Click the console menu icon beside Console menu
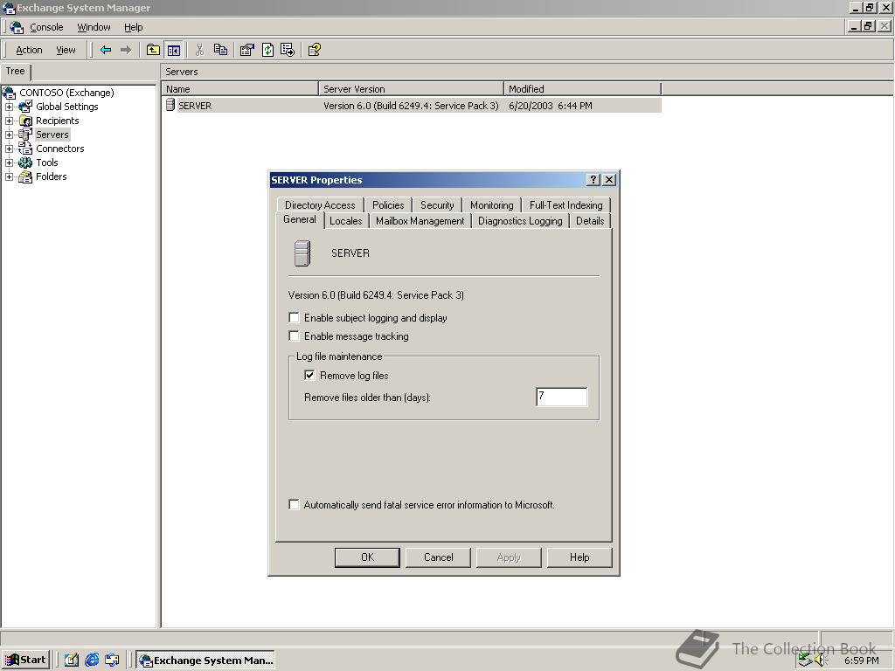Viewport: 895px width, 671px height. pos(17,27)
